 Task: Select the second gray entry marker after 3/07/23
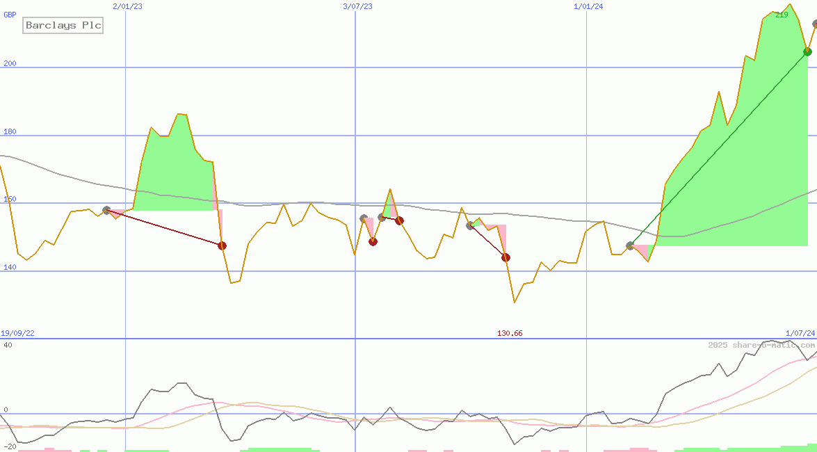[x=382, y=217]
